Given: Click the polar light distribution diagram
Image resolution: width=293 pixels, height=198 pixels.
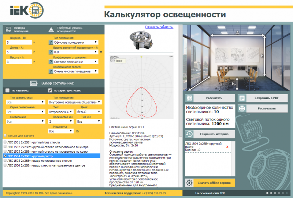Looking at the screenshot, I should tap(141, 87).
